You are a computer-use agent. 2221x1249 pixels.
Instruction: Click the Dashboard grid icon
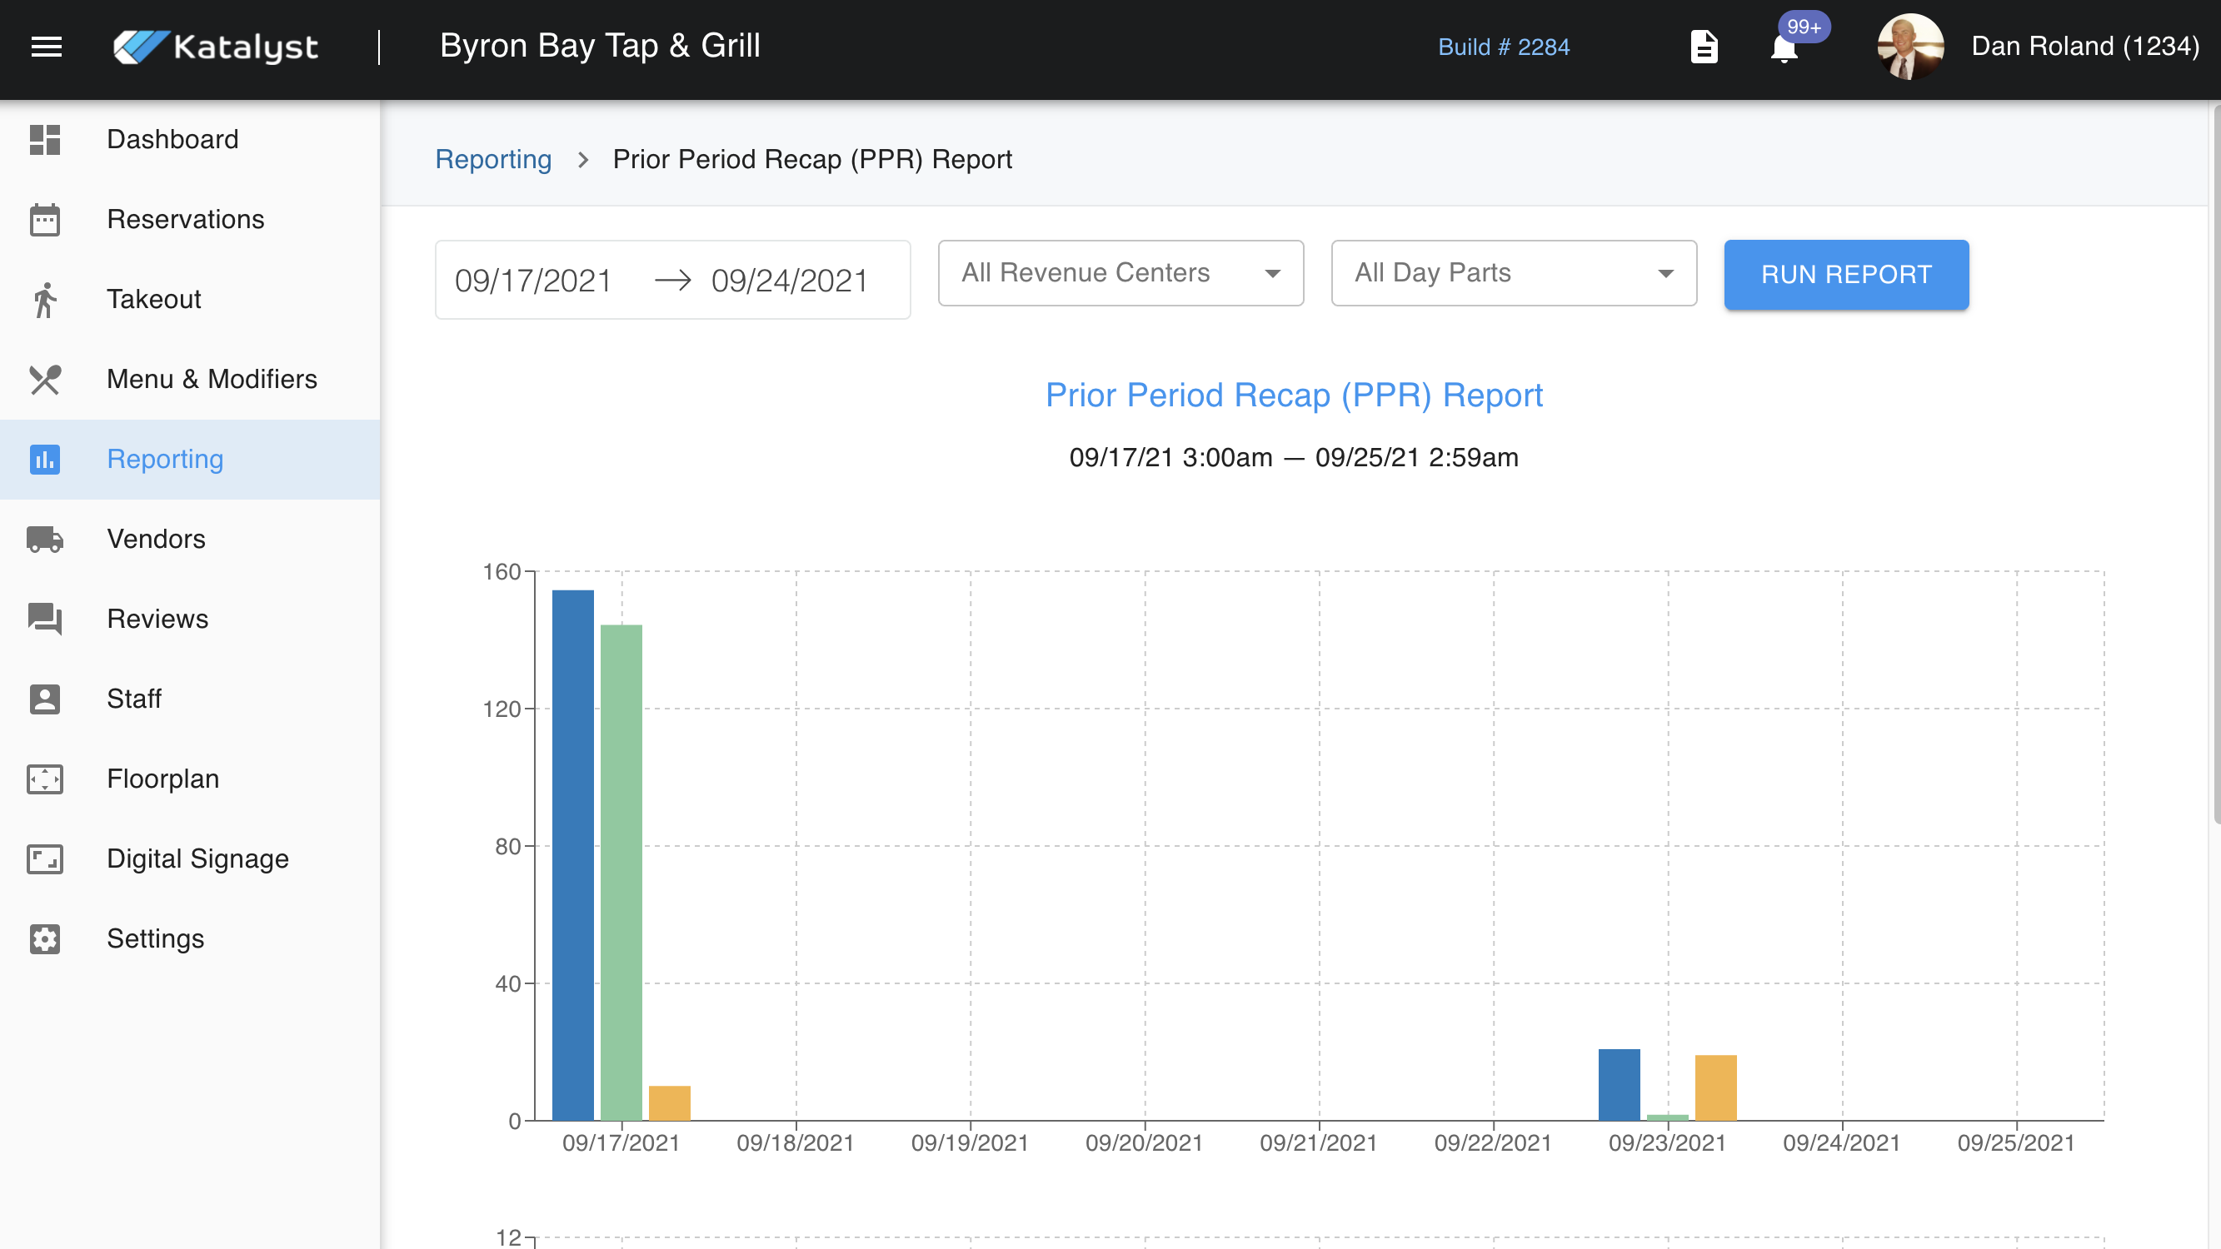45,140
